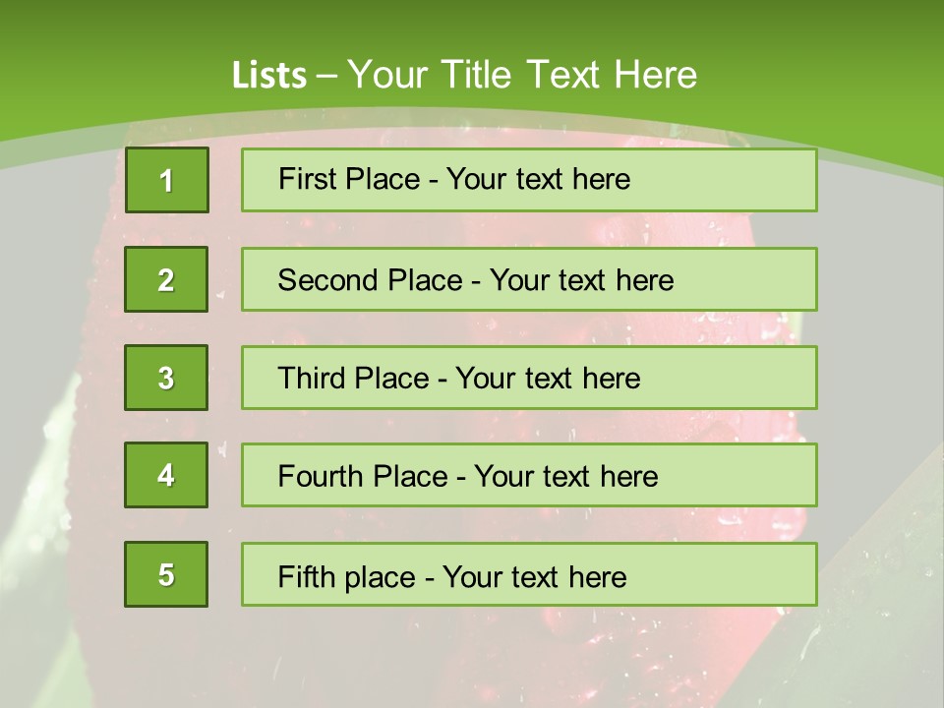
Task: Click the bold word "Lists" in the title
Action: tap(268, 75)
